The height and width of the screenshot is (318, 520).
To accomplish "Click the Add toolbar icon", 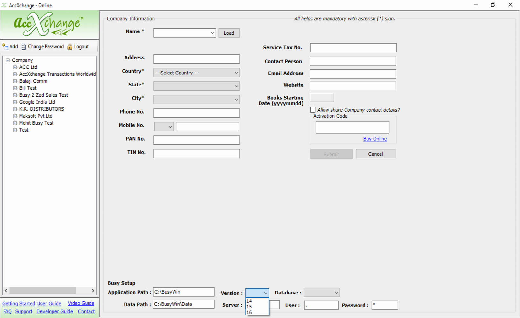I will (x=5, y=46).
